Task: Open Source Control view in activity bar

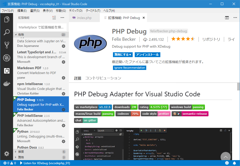Action: (x=7, y=45)
